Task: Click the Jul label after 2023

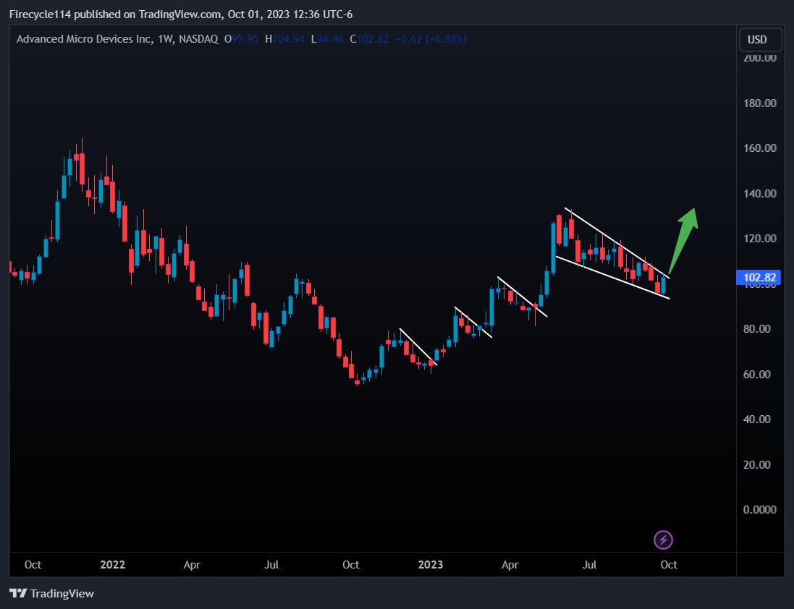Action: coord(589,564)
